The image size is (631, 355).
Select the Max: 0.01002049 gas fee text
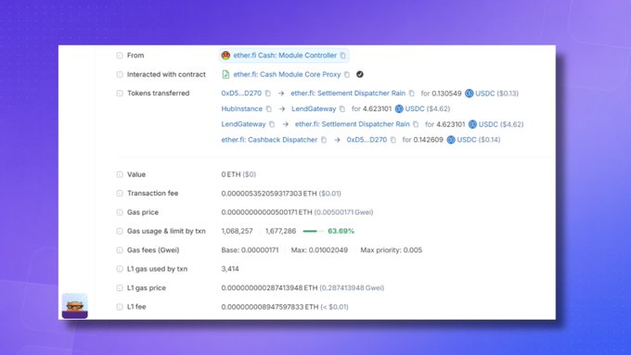click(319, 250)
